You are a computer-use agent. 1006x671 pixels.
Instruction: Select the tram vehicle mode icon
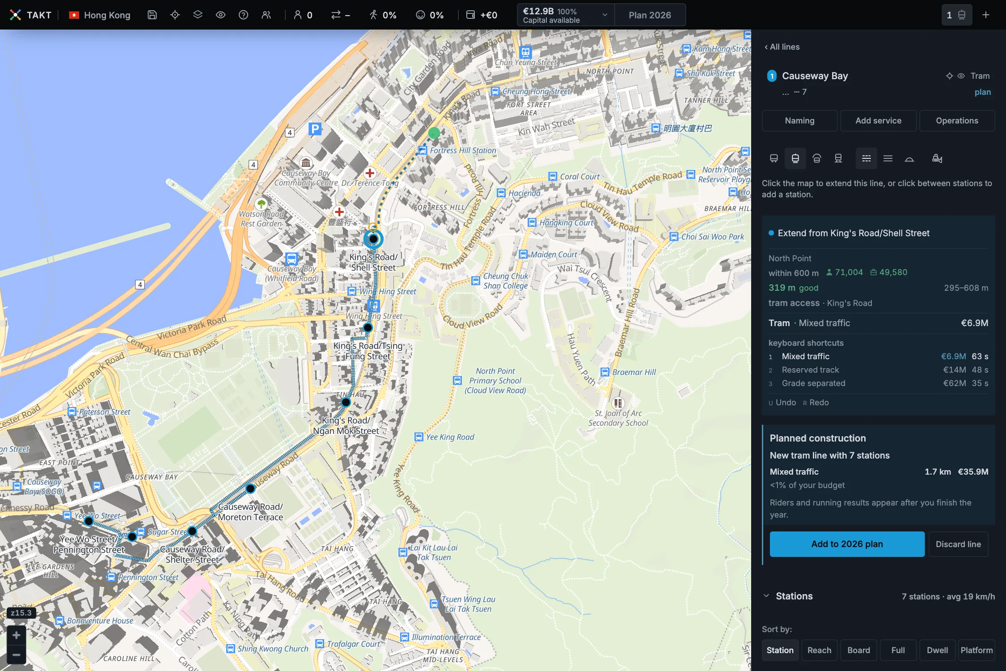pos(795,158)
